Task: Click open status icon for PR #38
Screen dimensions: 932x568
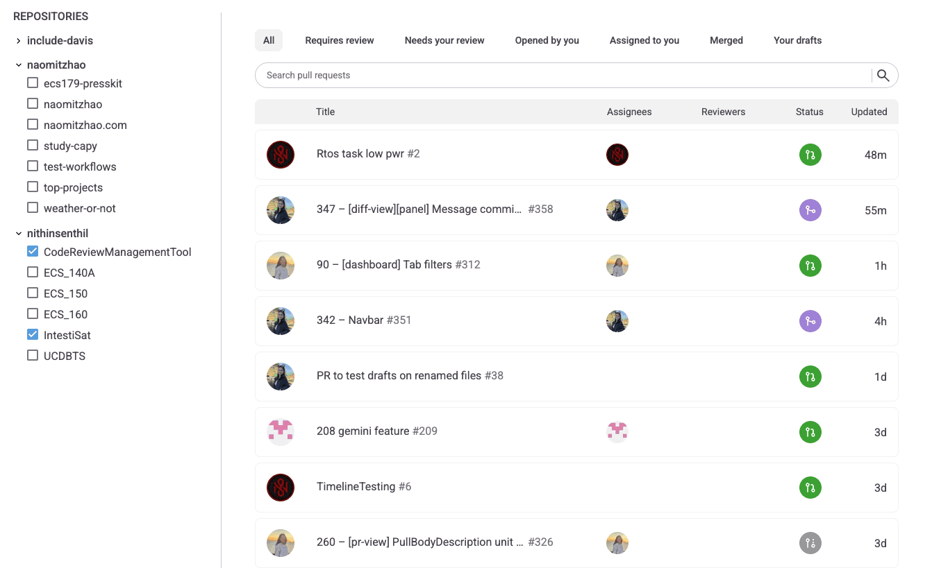Action: (x=810, y=377)
